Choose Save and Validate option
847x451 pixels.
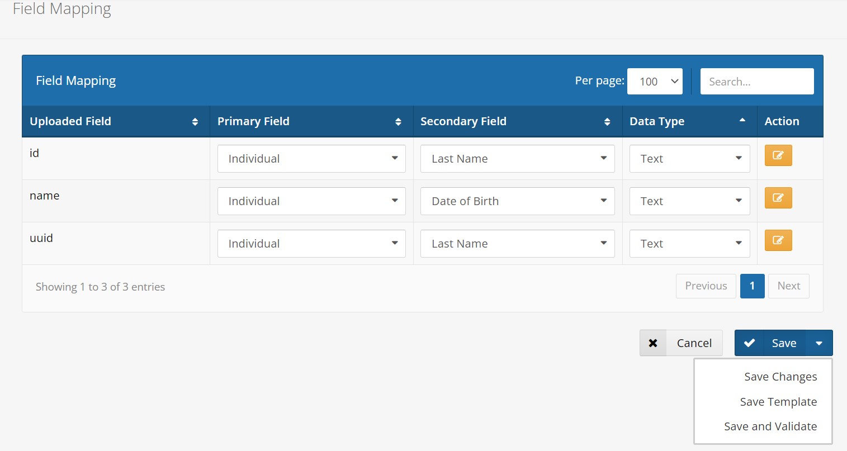pyautogui.click(x=770, y=426)
